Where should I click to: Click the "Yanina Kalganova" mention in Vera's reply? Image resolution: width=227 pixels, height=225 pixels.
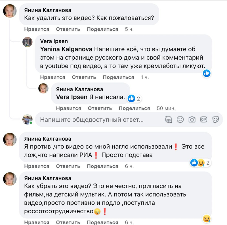pos(66,49)
